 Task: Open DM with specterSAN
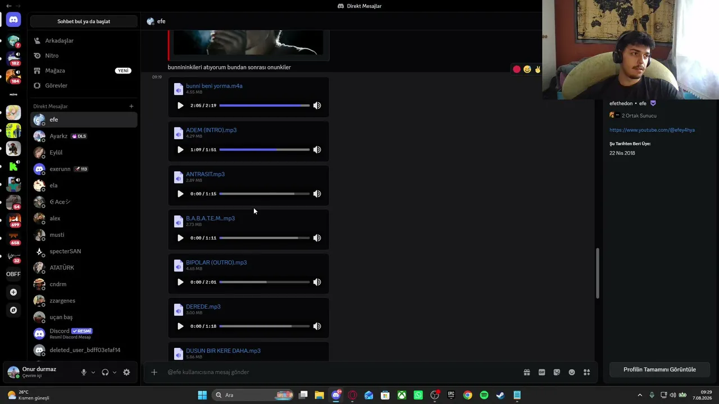click(84, 251)
